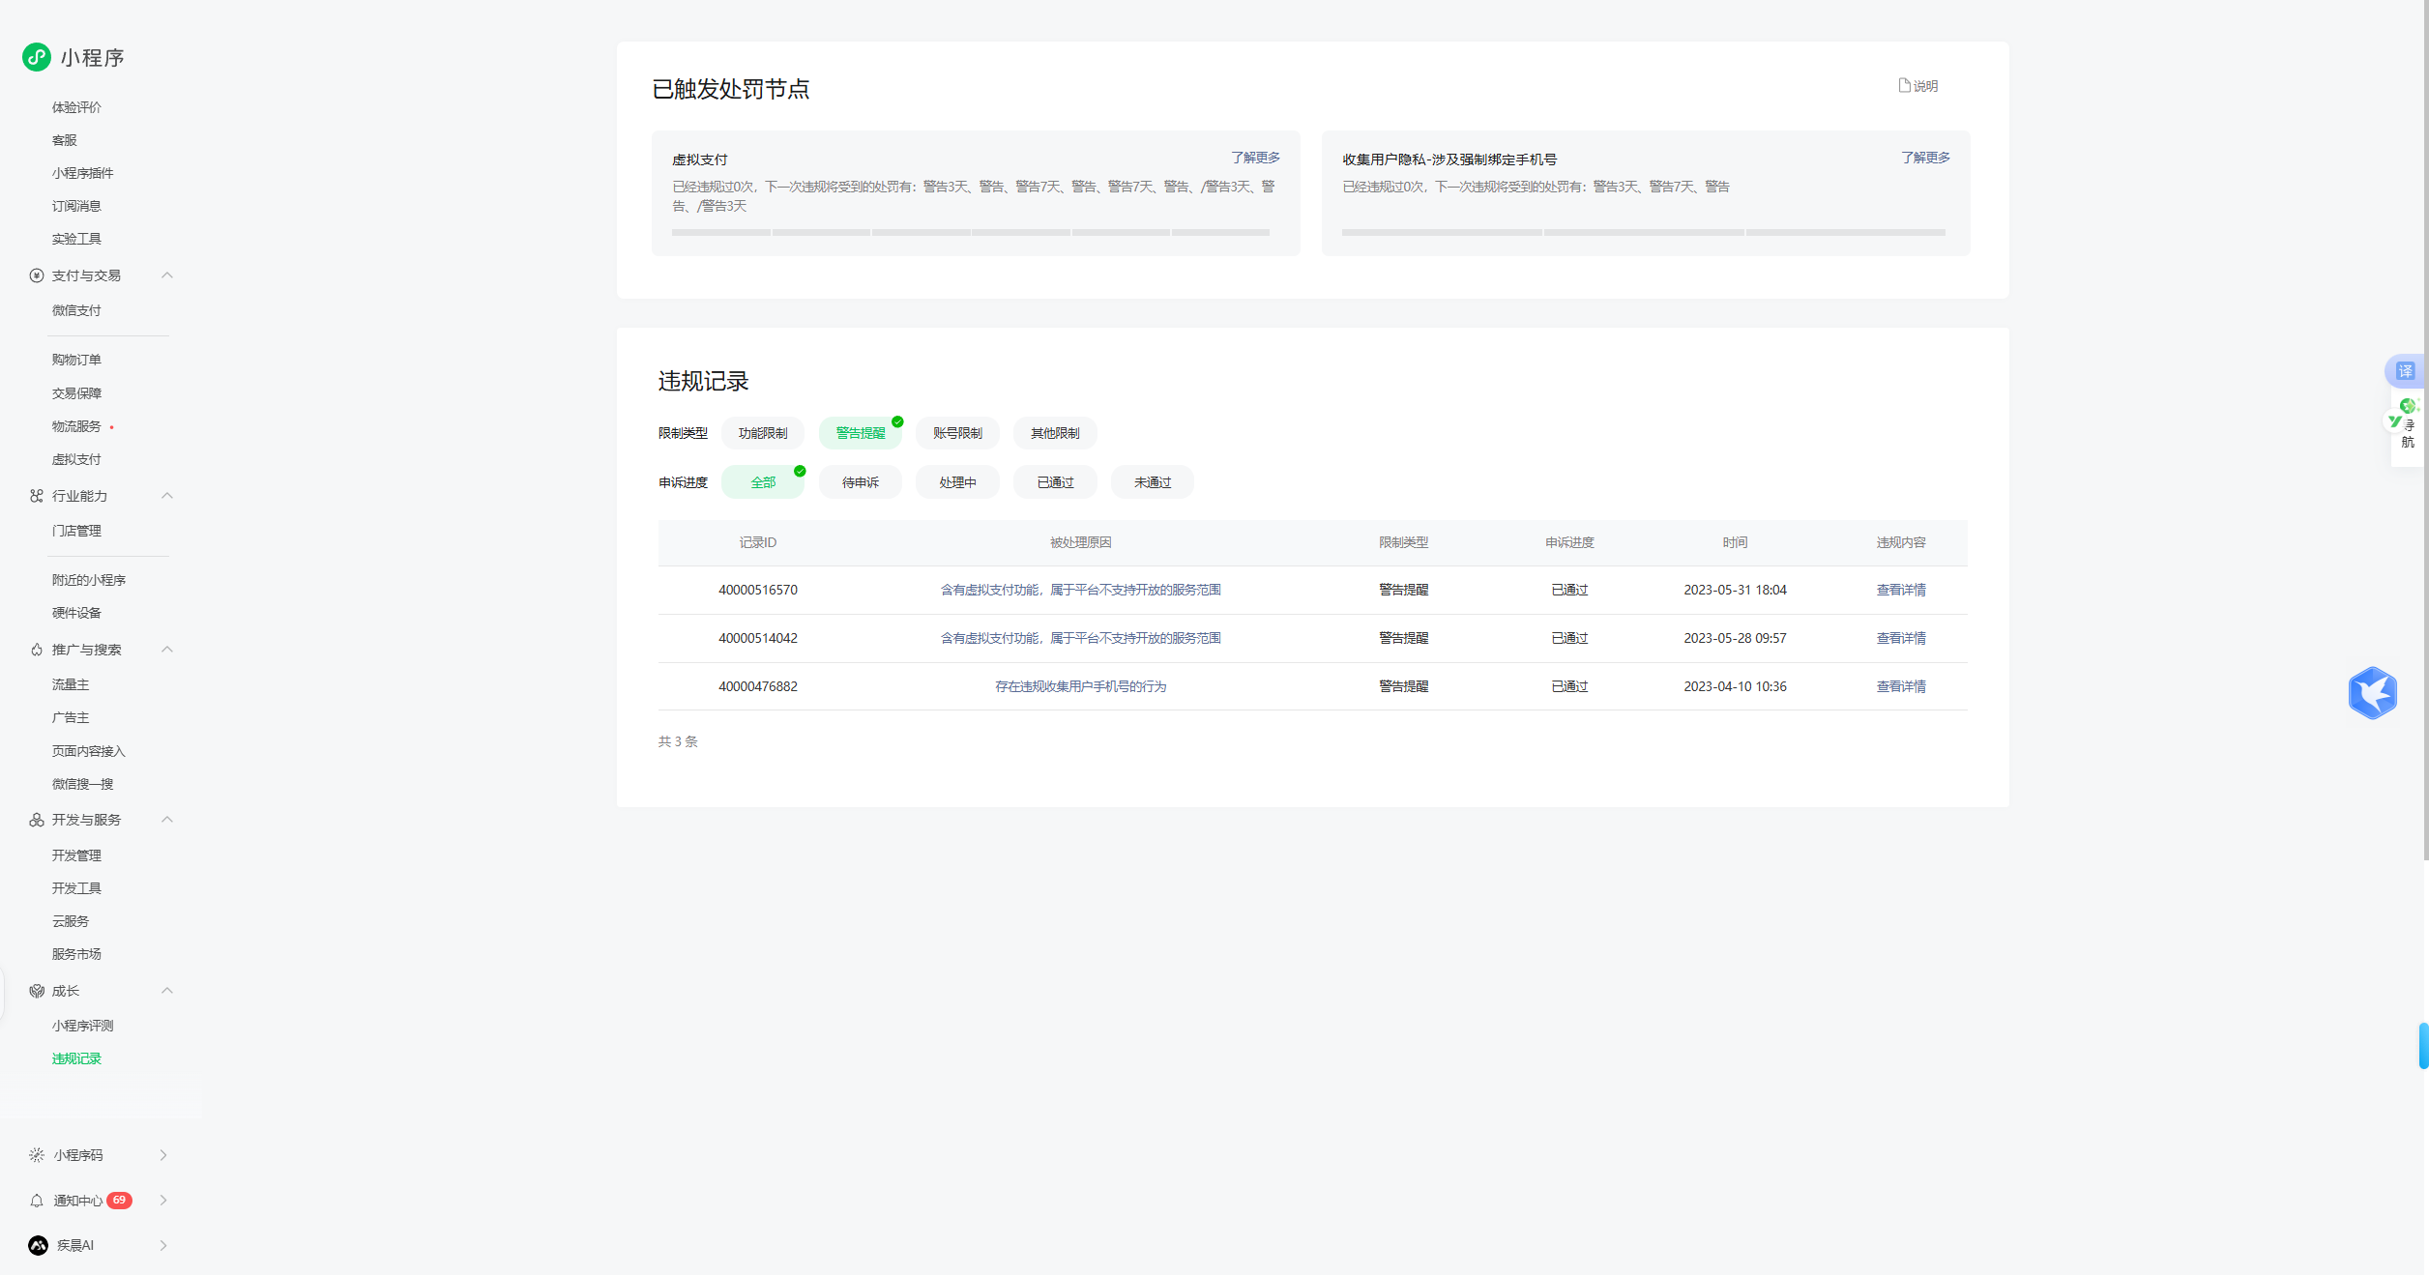Click 查看详情 for record 40000516570
This screenshot has height=1275, width=2429.
coord(1900,590)
